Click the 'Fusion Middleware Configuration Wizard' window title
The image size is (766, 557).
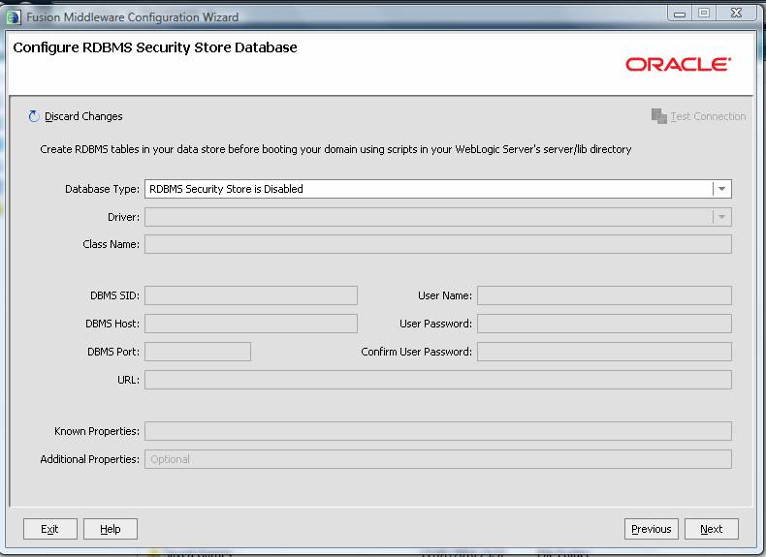pyautogui.click(x=133, y=17)
